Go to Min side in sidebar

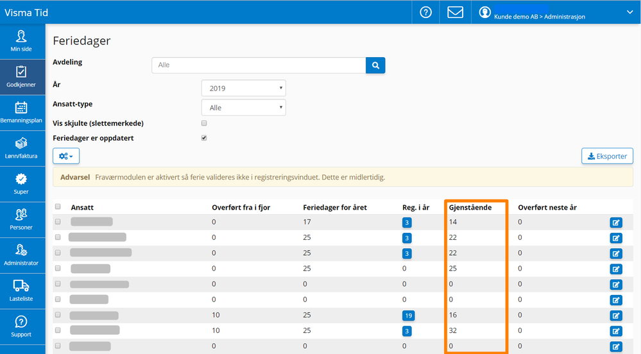[21, 40]
